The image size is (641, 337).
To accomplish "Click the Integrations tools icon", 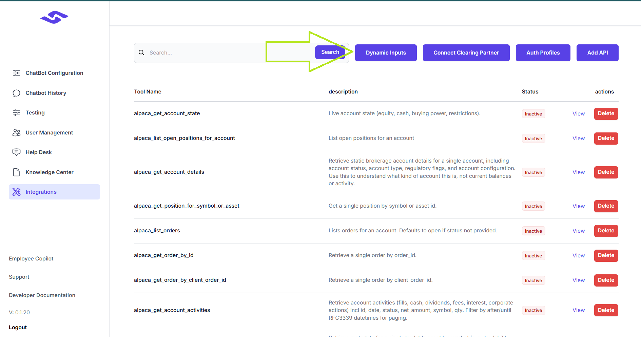I will tap(16, 192).
